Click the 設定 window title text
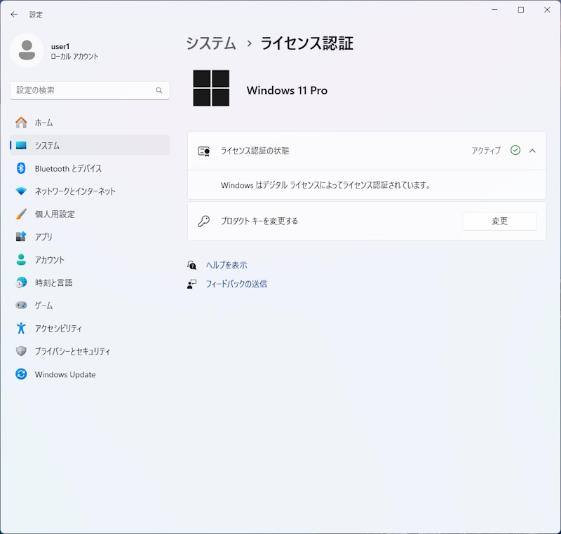561x534 pixels. pos(36,15)
